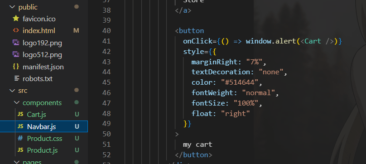Screen dimensions: 366x164
Task: Click the "none" string value
Action: [271, 72]
